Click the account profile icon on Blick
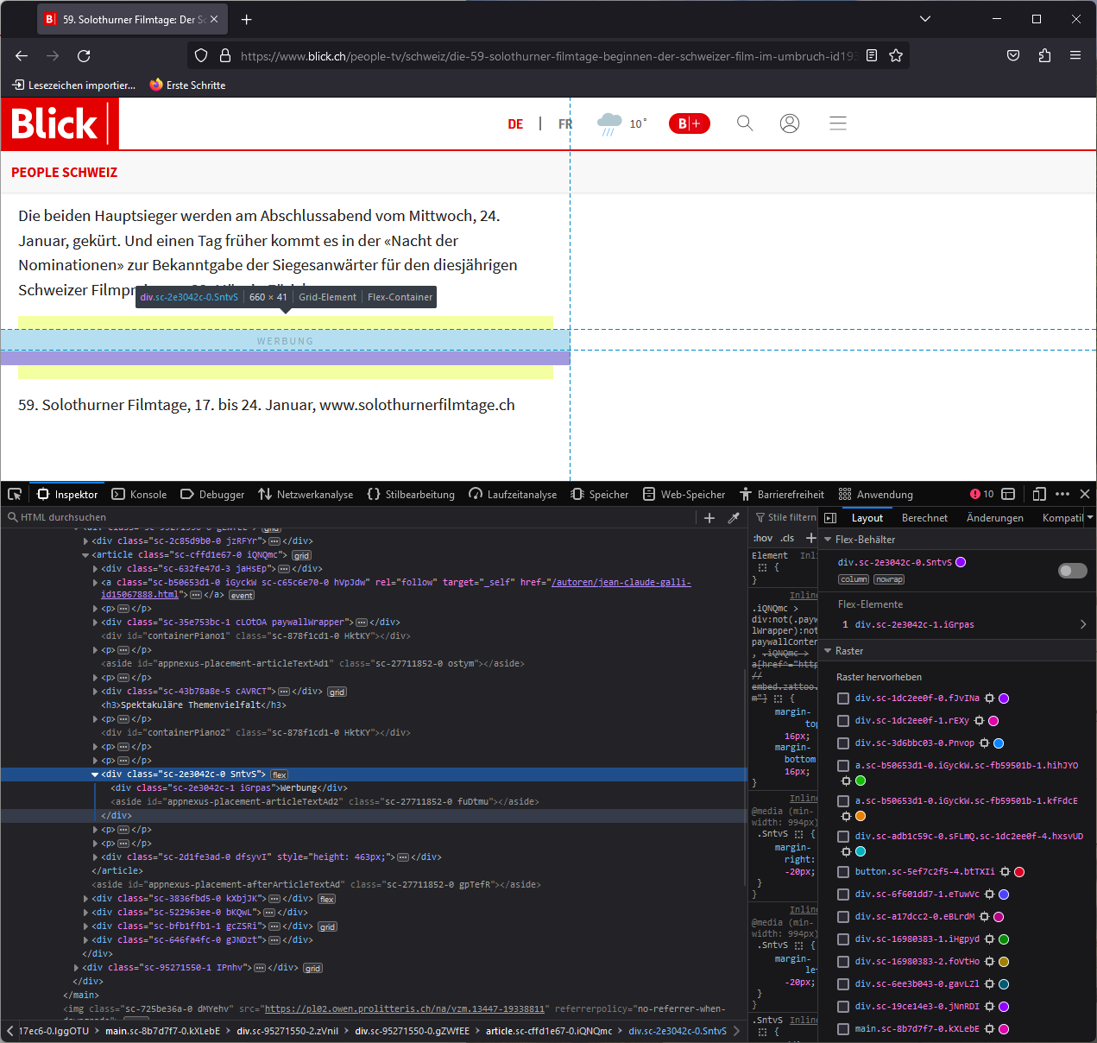The width and height of the screenshot is (1097, 1043). tap(789, 123)
